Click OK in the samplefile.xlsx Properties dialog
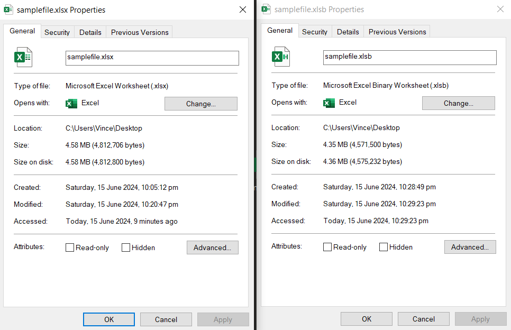Screen dimensions: 511x330 (108, 319)
